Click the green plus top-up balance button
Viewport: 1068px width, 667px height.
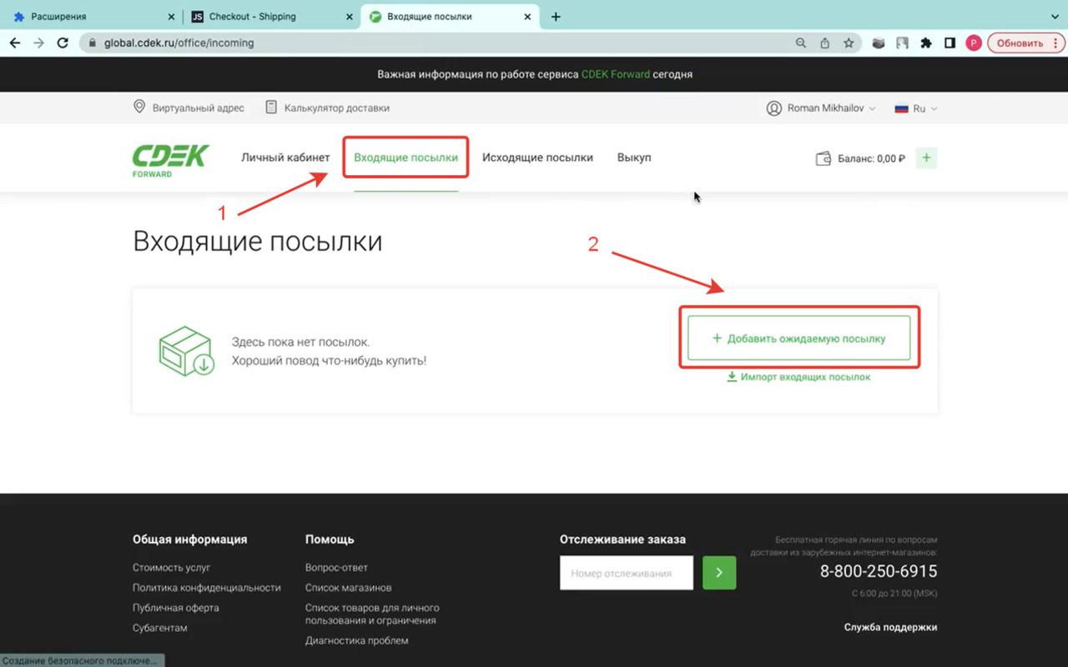point(926,158)
